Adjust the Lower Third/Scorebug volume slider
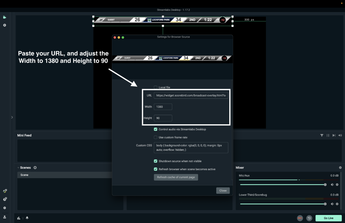This screenshot has width=345, height=223. (x=283, y=204)
